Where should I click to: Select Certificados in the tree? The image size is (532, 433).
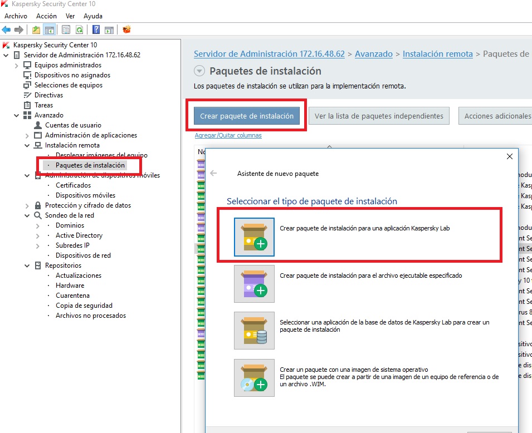coord(74,185)
